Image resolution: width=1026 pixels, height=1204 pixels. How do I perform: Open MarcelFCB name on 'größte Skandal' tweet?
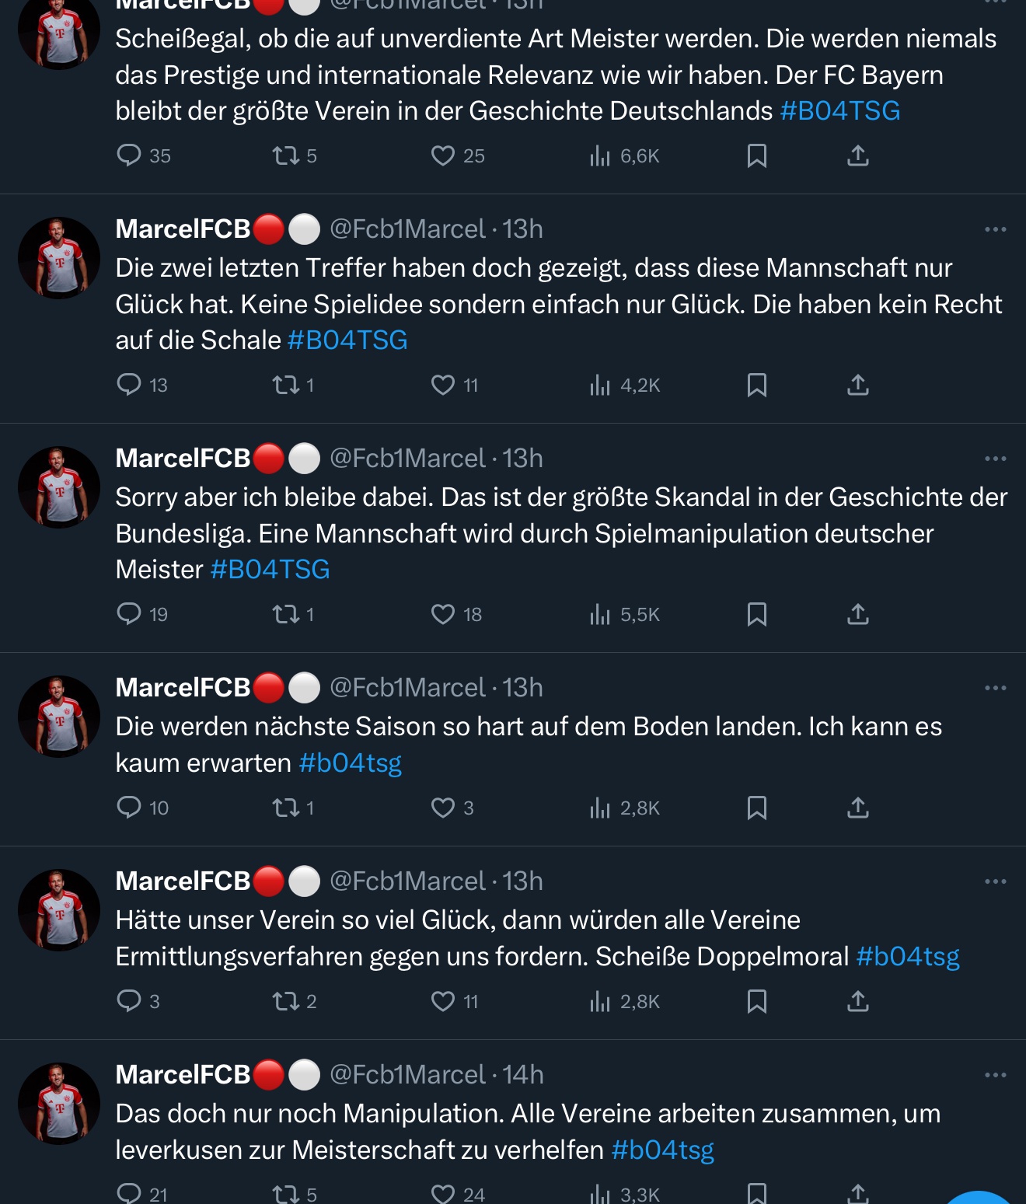tap(183, 459)
